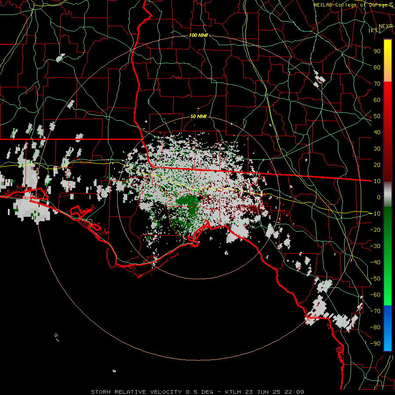Screen dimensions: 395x395
Task: Click the 30 value on the velocity scale
Action: [x=377, y=149]
